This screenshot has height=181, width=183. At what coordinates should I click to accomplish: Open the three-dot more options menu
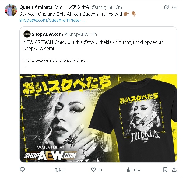pyautogui.click(x=175, y=7)
